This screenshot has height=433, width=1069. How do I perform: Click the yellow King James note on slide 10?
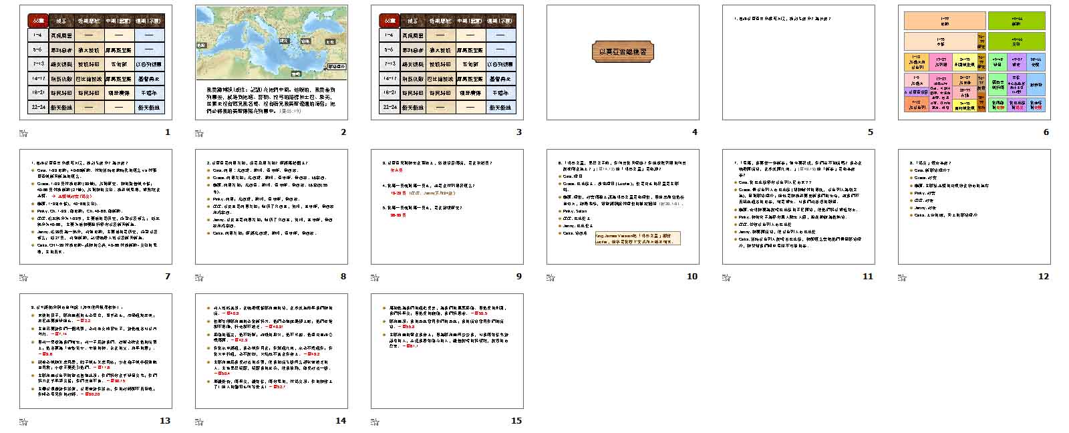(637, 239)
